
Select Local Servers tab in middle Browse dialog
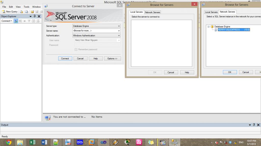pos(136,12)
